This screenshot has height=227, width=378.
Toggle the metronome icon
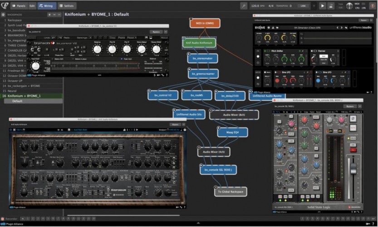[331, 6]
